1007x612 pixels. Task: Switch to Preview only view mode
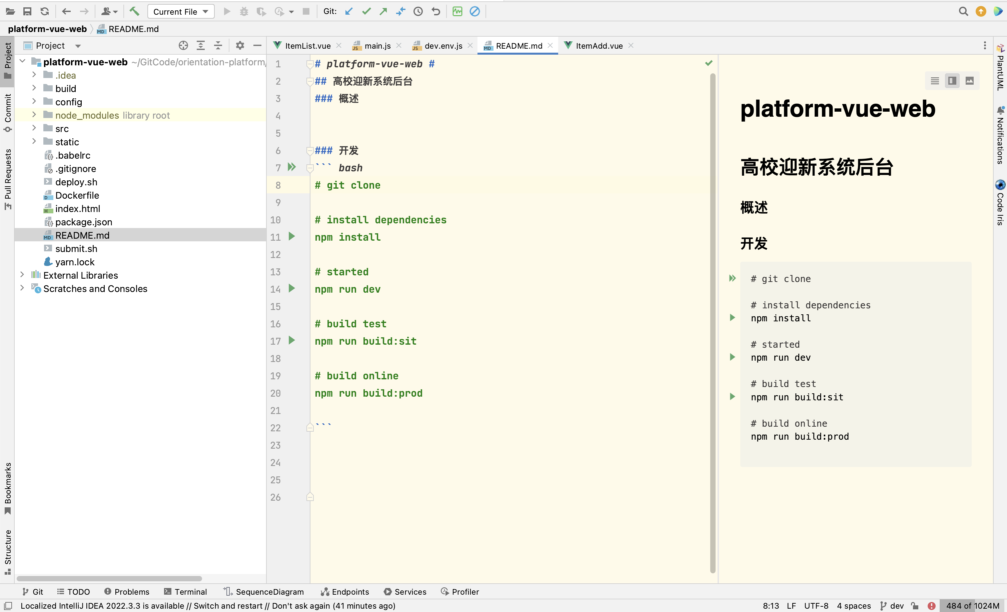(x=969, y=81)
